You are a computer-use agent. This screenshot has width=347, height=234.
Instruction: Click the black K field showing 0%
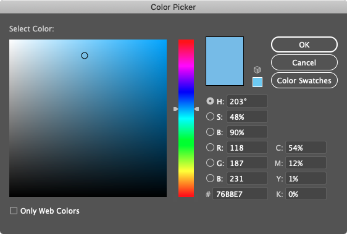pyautogui.click(x=306, y=194)
